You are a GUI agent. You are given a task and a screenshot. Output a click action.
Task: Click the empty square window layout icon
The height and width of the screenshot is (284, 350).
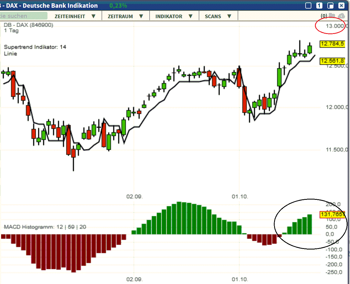(308, 6)
